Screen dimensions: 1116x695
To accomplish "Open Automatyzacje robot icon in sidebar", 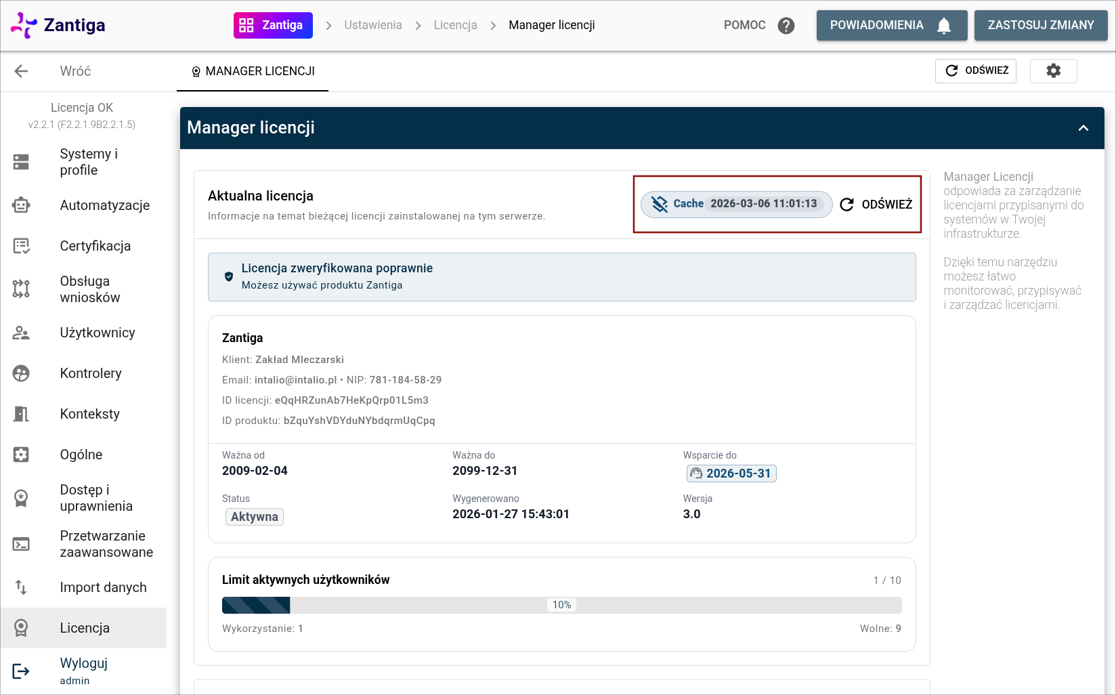I will tap(21, 205).
